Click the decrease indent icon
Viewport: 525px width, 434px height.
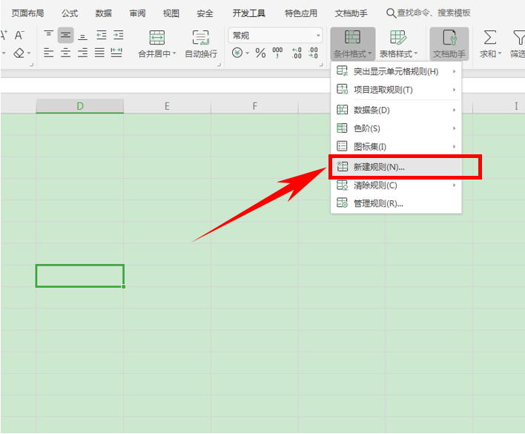click(101, 35)
